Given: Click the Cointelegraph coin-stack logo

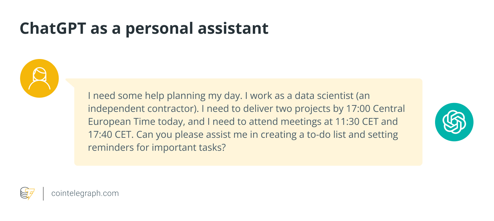Looking at the screenshot, I should click(27, 193).
